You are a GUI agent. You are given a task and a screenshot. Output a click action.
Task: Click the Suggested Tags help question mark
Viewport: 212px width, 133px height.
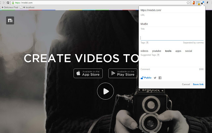click(158, 55)
